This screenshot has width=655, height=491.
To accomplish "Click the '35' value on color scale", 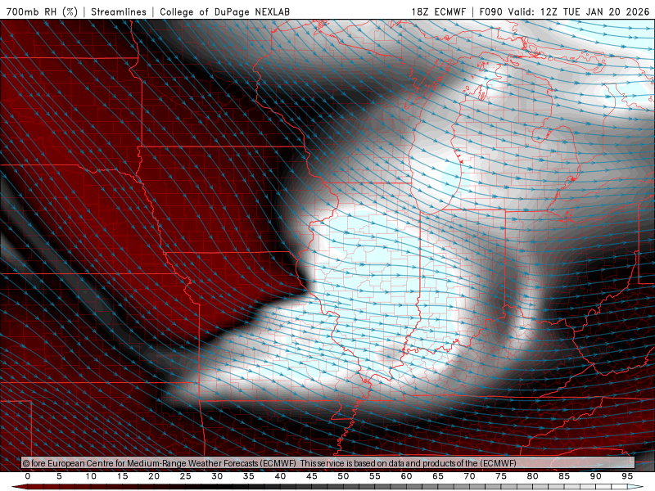I will 249,476.
